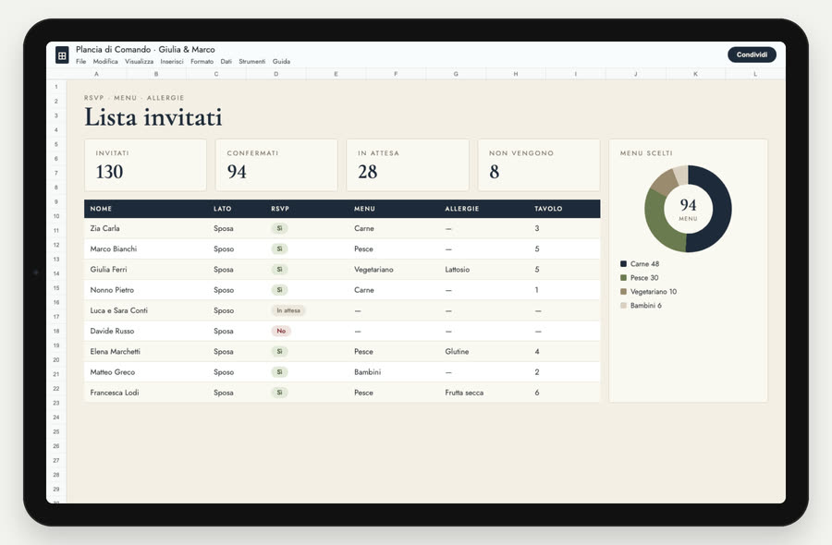
Task: Click the NOME column header
Action: coord(101,209)
